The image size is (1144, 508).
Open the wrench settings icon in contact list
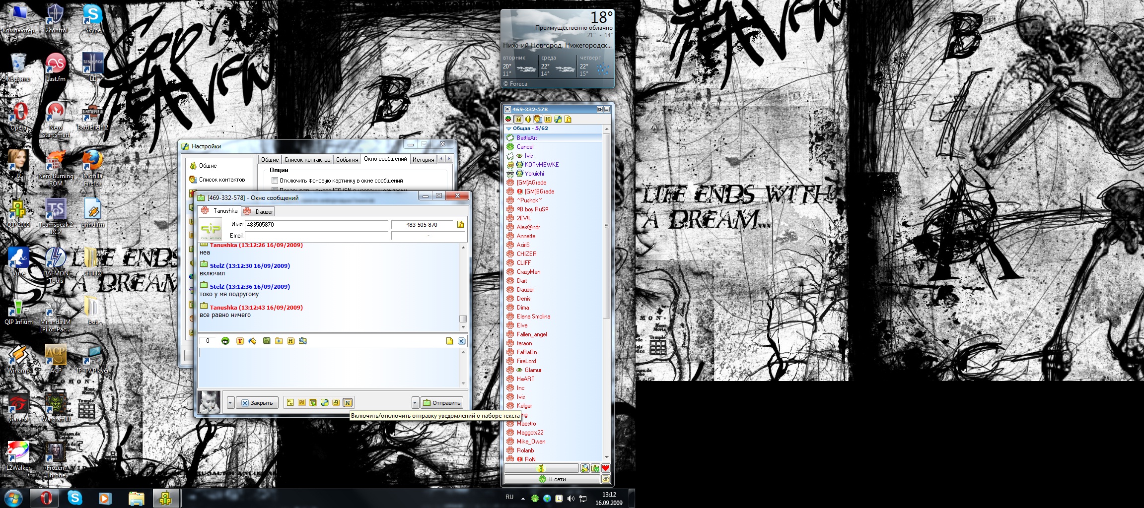pyautogui.click(x=558, y=119)
